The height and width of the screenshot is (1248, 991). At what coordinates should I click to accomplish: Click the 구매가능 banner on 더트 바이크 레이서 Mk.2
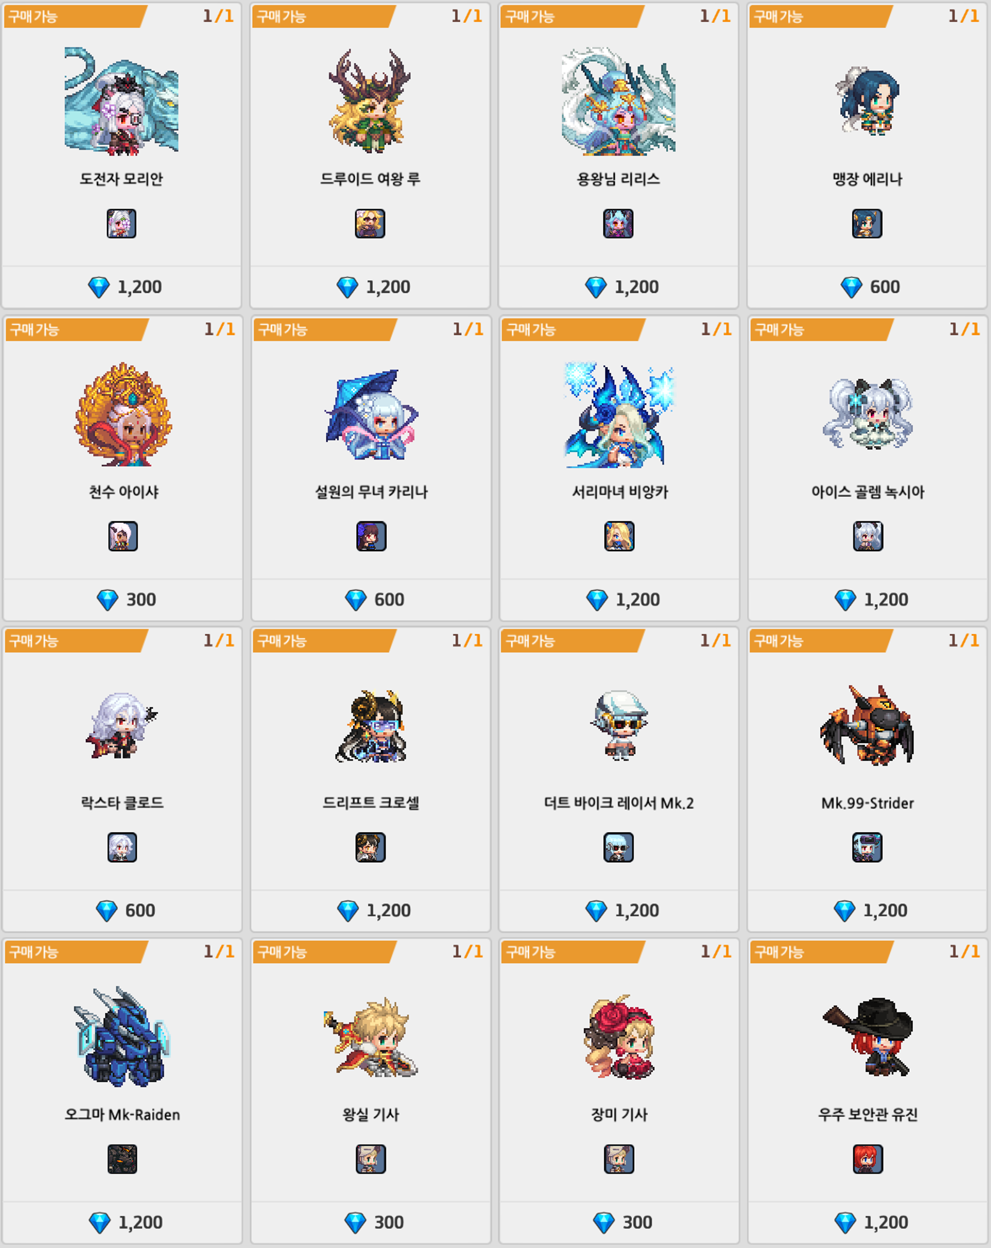pyautogui.click(x=572, y=641)
